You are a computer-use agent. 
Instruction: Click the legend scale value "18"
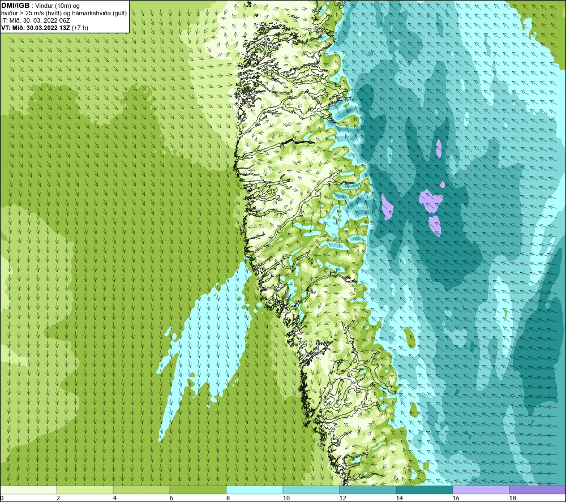pos(513,499)
